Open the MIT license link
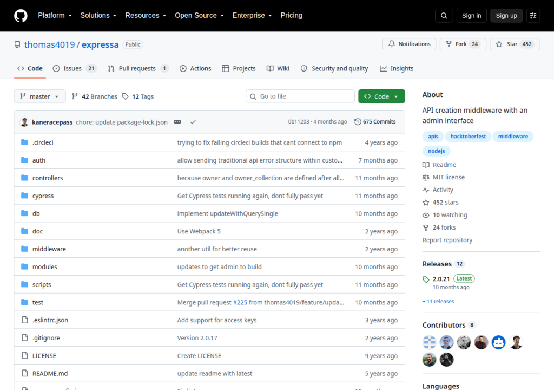Image resolution: width=554 pixels, height=390 pixels. (x=444, y=177)
